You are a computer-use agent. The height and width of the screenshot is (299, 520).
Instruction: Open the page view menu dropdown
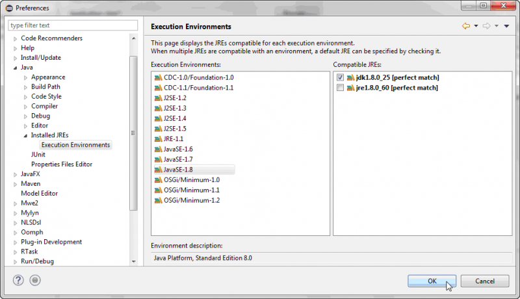pyautogui.click(x=506, y=26)
